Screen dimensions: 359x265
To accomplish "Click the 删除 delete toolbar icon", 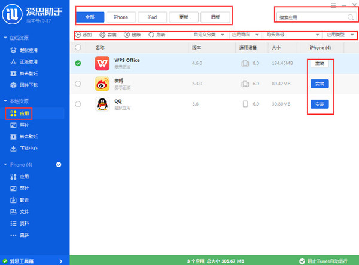I will [x=127, y=35].
